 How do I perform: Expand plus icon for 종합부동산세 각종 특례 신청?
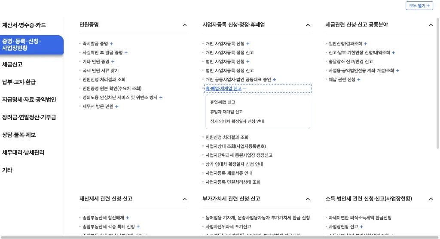point(138,227)
